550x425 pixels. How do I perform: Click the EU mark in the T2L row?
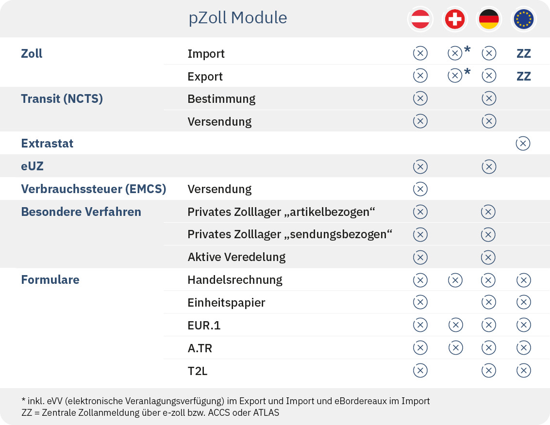point(523,371)
